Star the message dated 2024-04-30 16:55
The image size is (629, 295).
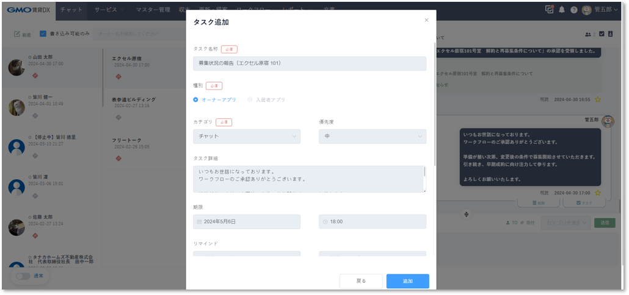tap(598, 99)
